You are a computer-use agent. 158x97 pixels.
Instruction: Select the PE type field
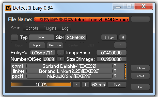click(x=41, y=37)
